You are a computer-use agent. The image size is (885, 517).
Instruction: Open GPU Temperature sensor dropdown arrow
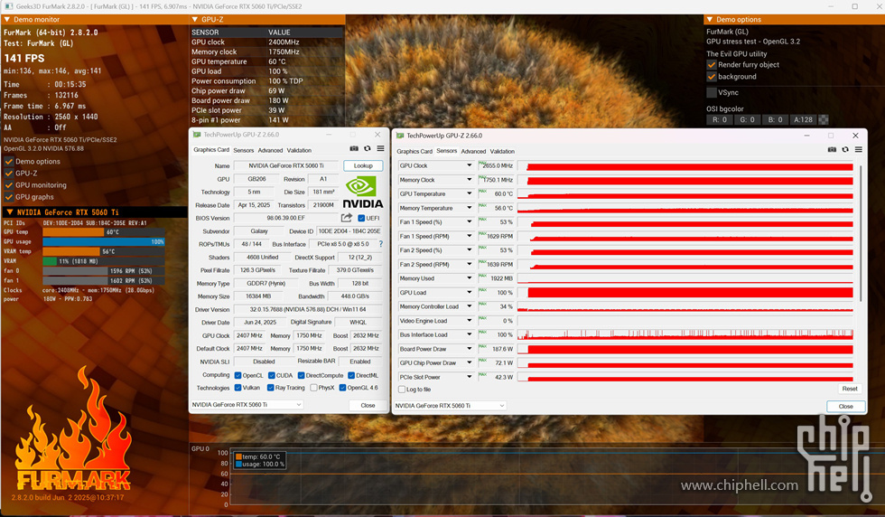(469, 193)
